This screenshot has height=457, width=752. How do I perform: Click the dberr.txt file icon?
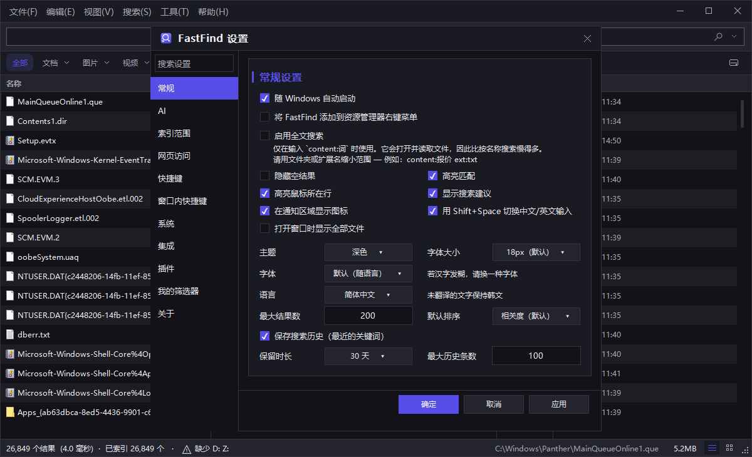click(10, 334)
